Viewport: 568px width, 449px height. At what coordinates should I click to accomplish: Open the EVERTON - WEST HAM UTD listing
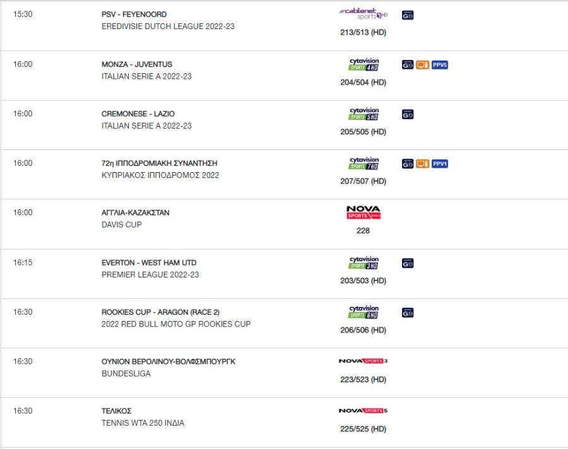pyautogui.click(x=149, y=262)
